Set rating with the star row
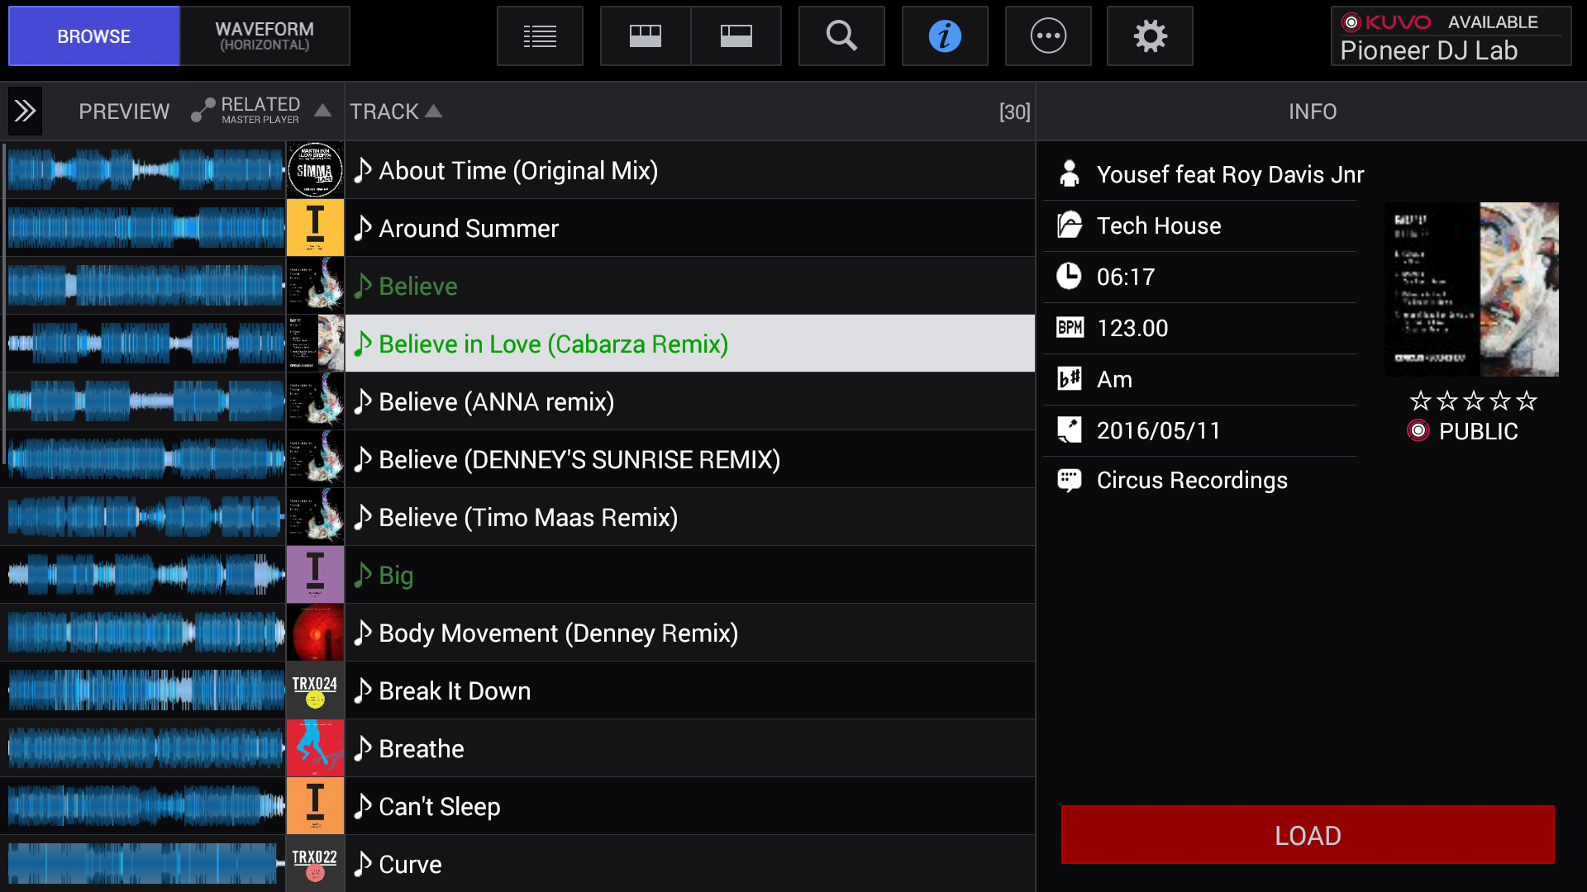This screenshot has height=892, width=1587. [1473, 401]
